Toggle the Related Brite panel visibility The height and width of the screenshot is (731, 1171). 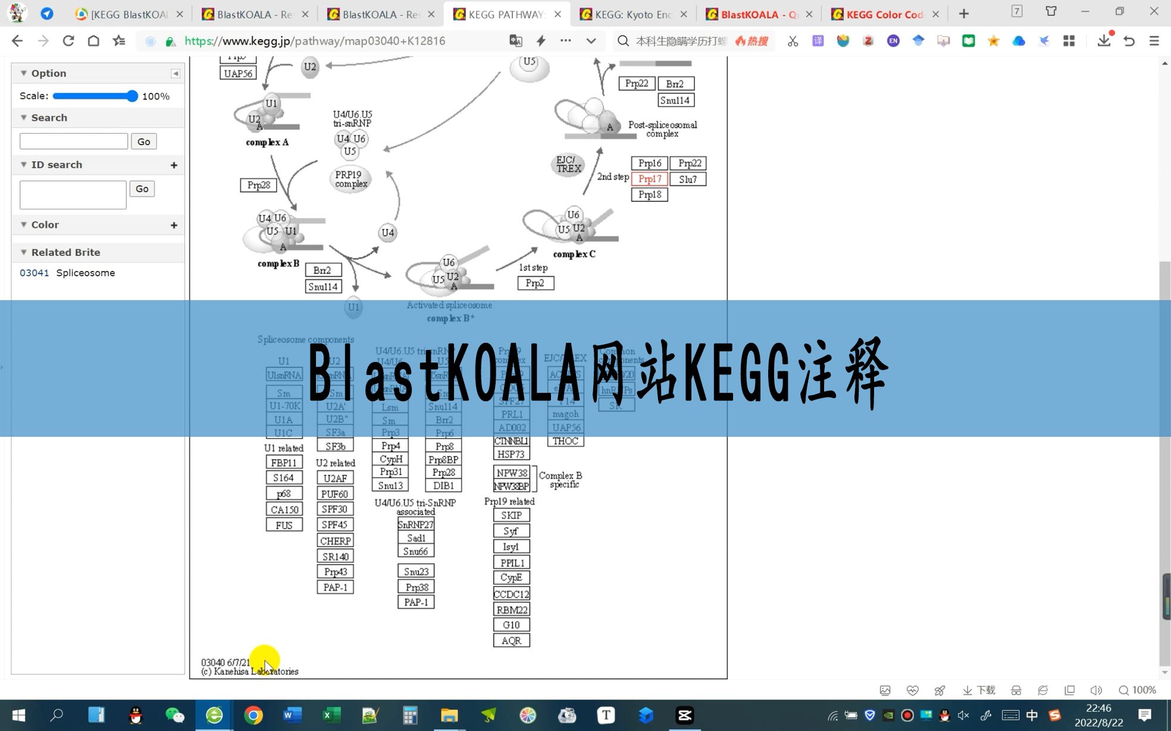click(24, 251)
